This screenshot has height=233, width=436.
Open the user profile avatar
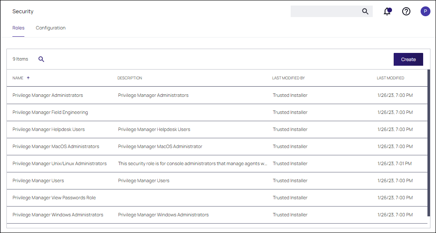click(x=425, y=12)
